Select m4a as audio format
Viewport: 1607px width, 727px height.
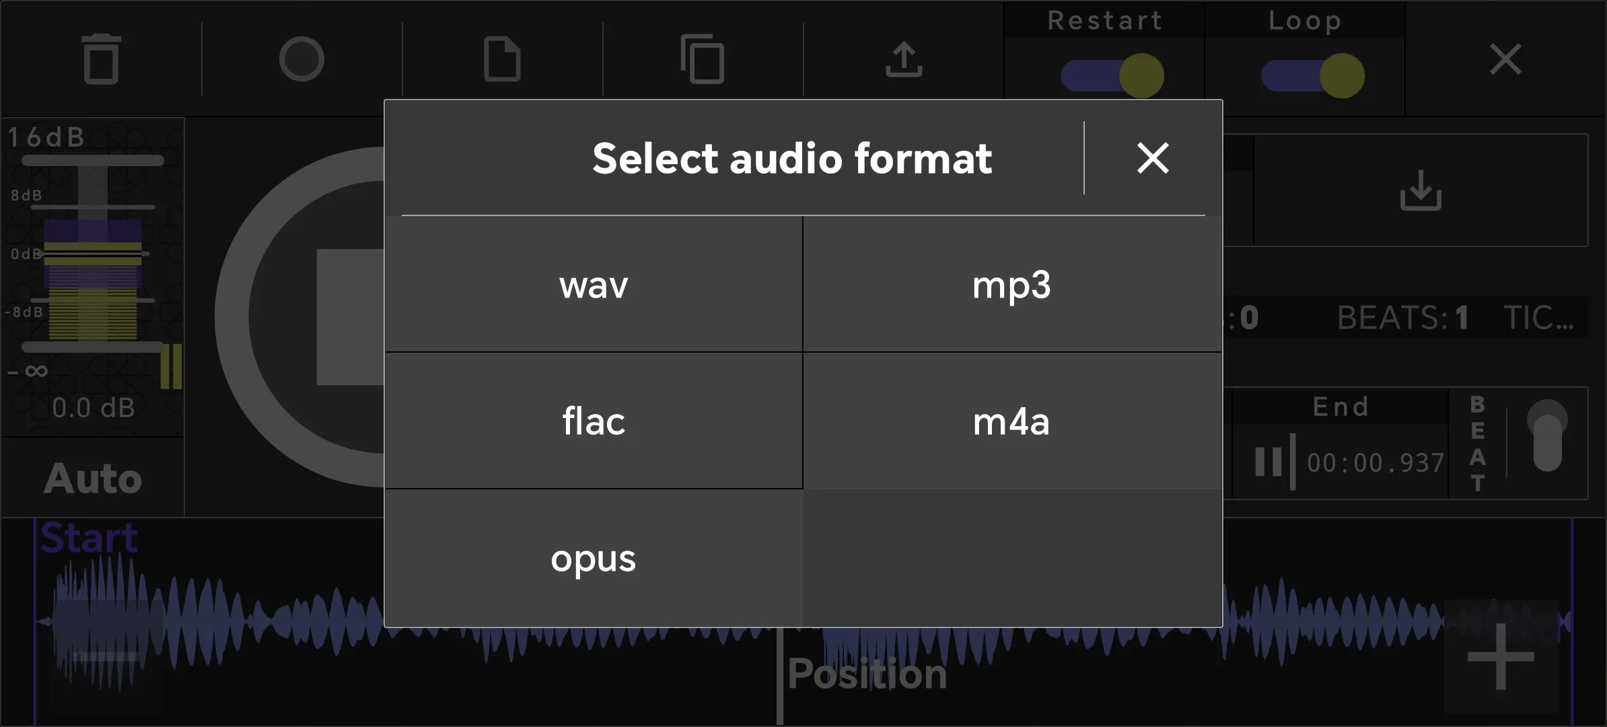click(1012, 421)
